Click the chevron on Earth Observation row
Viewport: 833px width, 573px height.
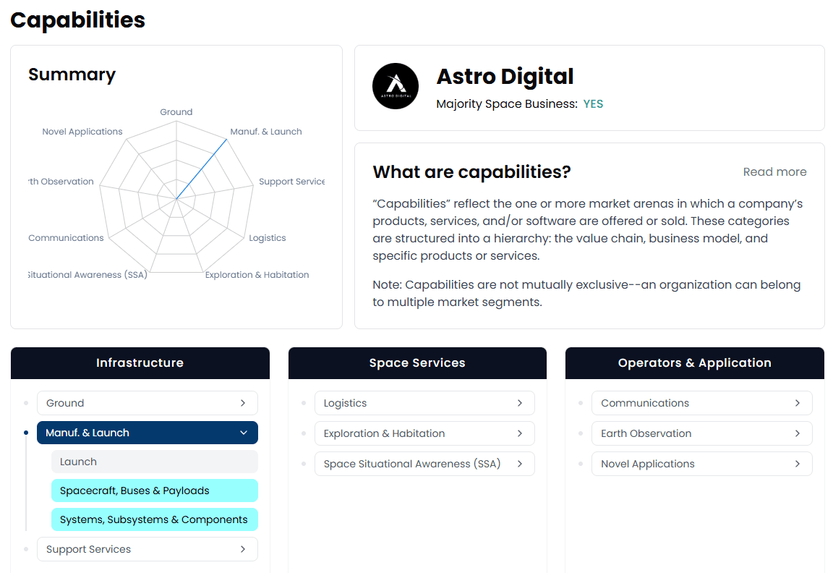click(x=798, y=433)
